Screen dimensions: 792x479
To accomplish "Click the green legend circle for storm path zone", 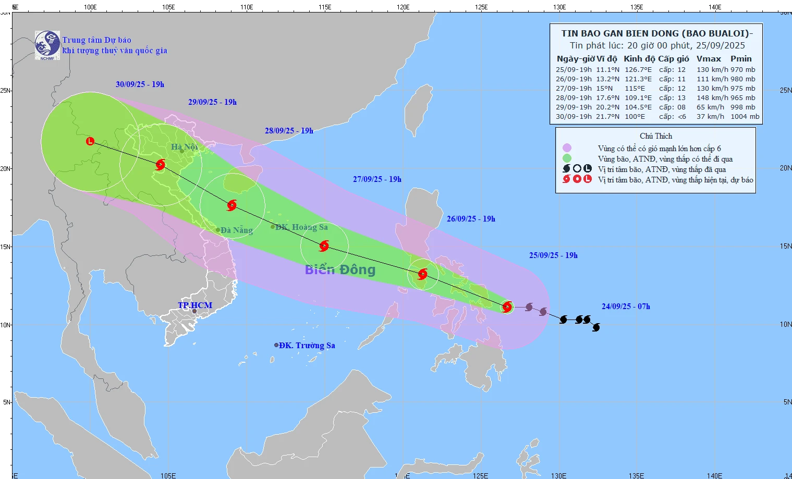I will pos(567,158).
